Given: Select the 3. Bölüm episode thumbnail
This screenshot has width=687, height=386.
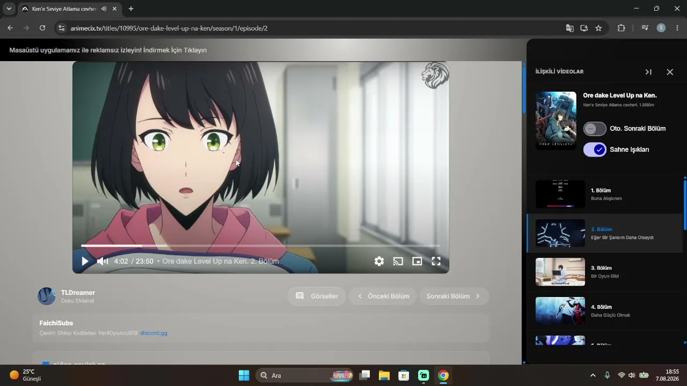Looking at the screenshot, I should pyautogui.click(x=560, y=272).
